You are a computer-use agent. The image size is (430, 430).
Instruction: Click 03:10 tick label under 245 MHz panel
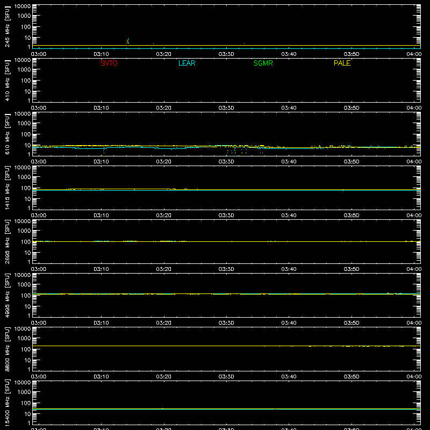(x=101, y=54)
